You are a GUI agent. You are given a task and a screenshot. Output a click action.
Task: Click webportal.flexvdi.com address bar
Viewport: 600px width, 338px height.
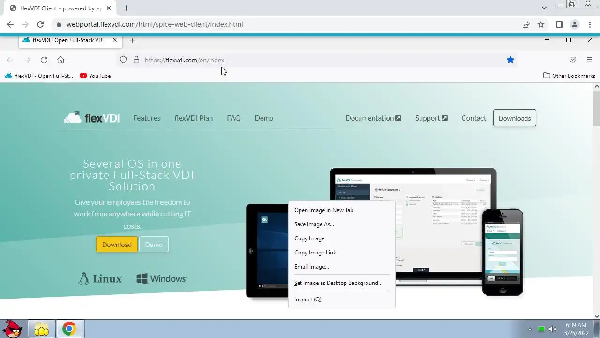pyautogui.click(x=155, y=24)
